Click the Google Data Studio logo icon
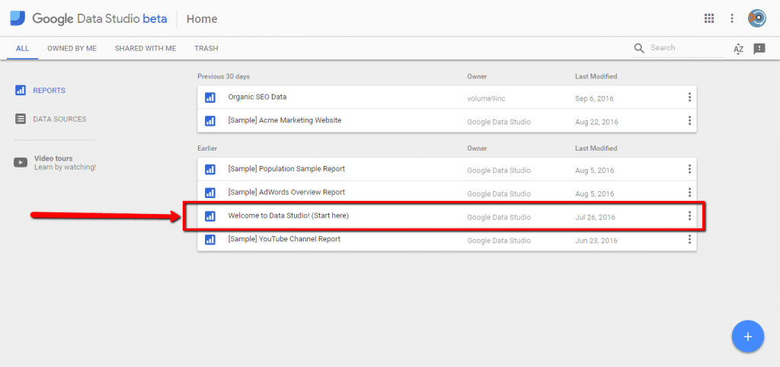 pyautogui.click(x=18, y=19)
